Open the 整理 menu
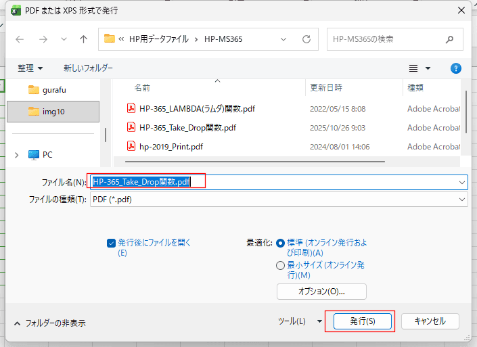477x347 pixels. [x=30, y=68]
